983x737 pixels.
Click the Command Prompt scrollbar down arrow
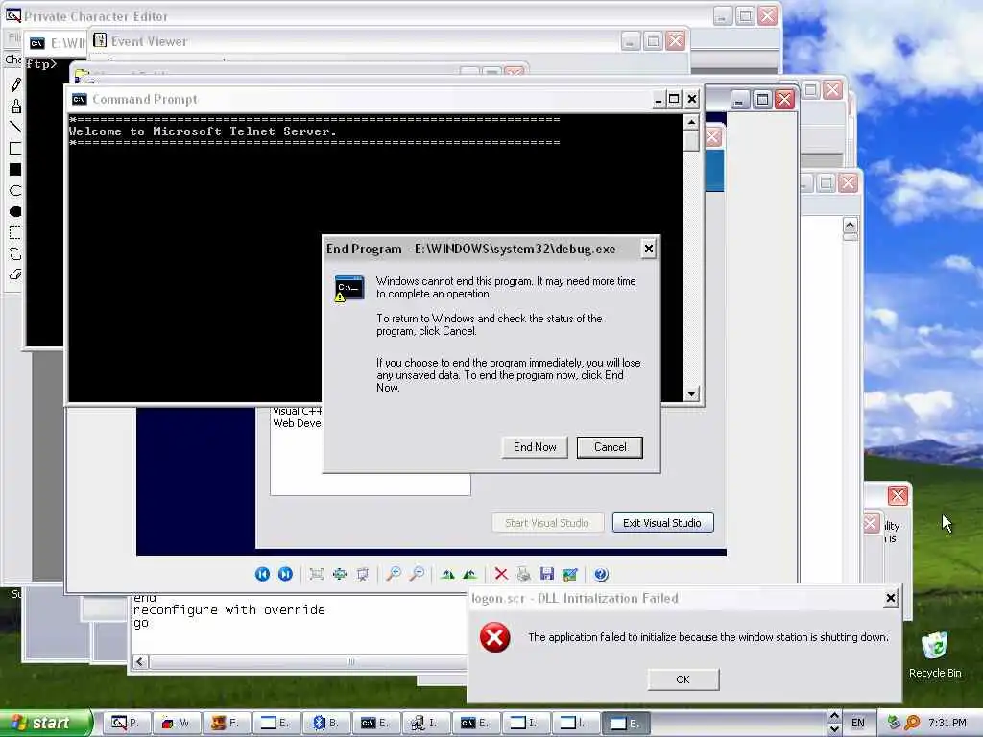point(691,394)
